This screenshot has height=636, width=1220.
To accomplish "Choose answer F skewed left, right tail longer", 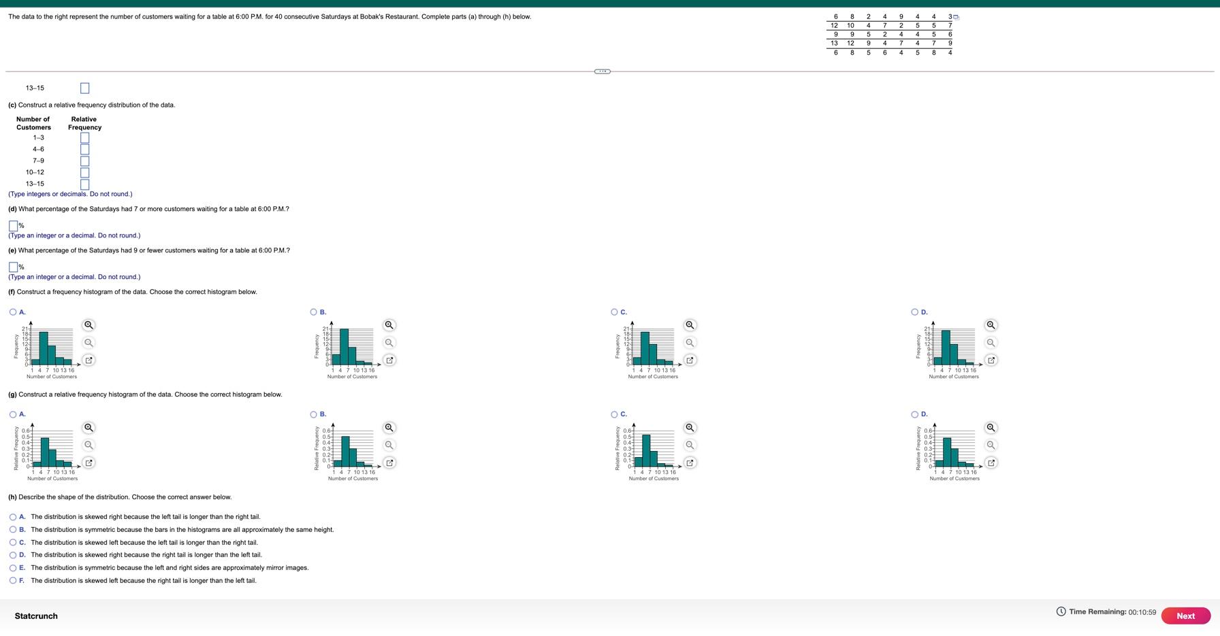I will tap(13, 581).
